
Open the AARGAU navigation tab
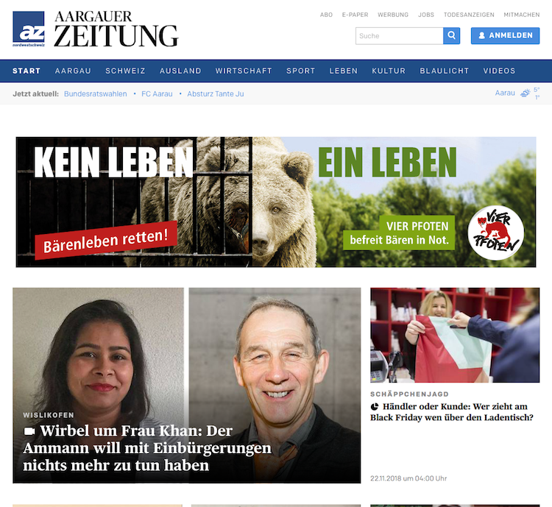coord(73,71)
